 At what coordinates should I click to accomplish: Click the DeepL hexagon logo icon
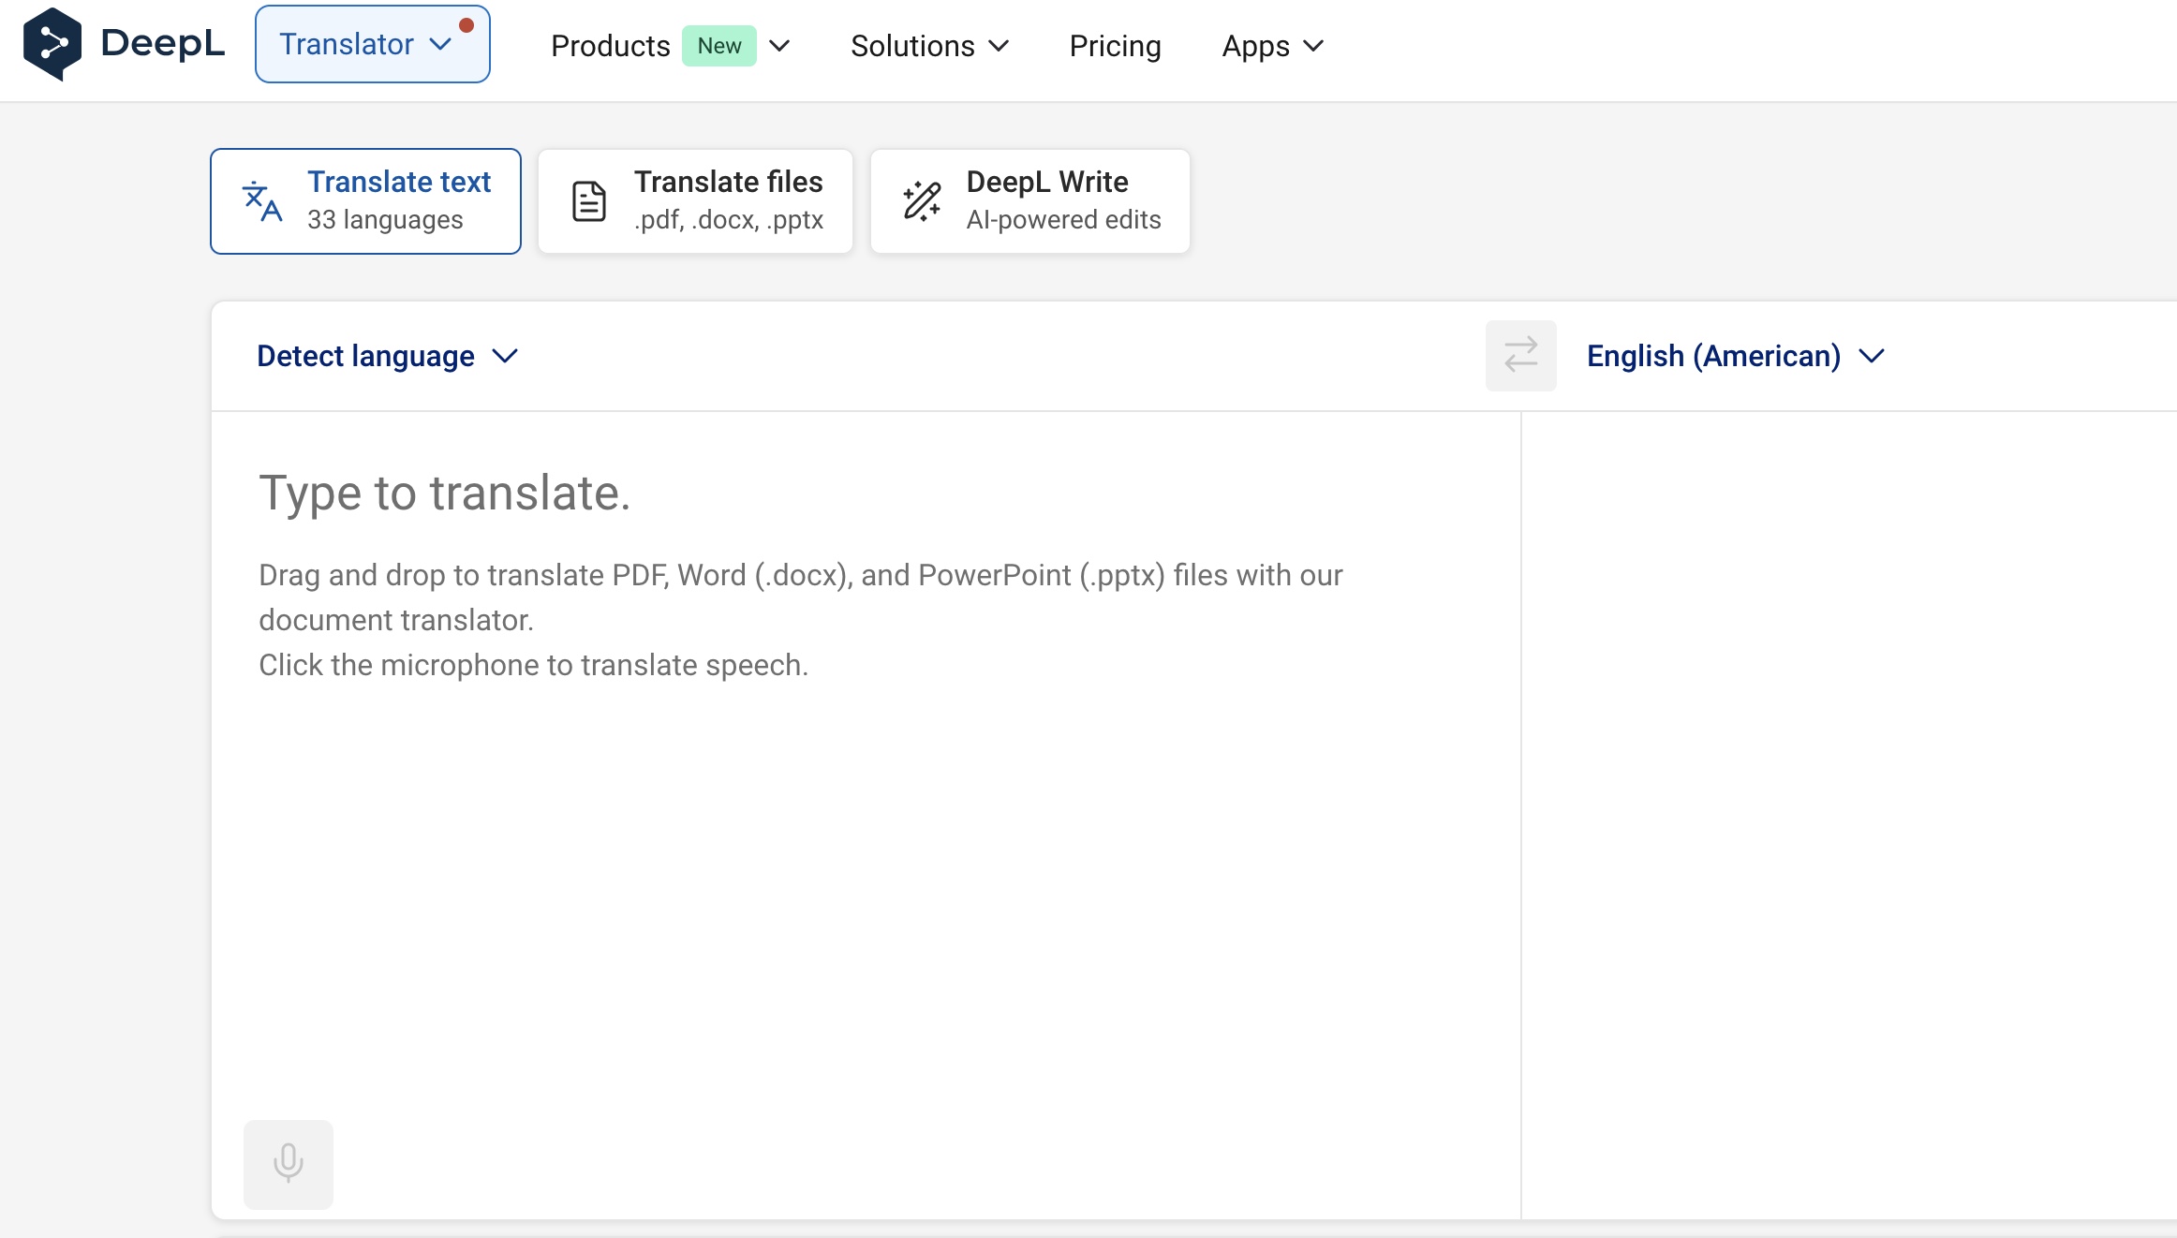click(x=52, y=44)
